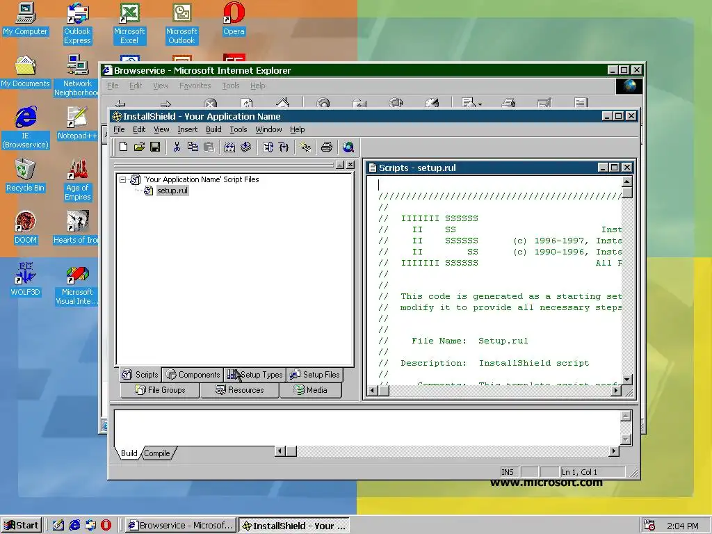
Task: Click the New file icon in InstallShield toolbar
Action: pyautogui.click(x=124, y=147)
